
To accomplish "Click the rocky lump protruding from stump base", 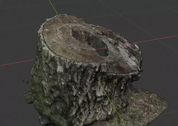I will 28,97.
